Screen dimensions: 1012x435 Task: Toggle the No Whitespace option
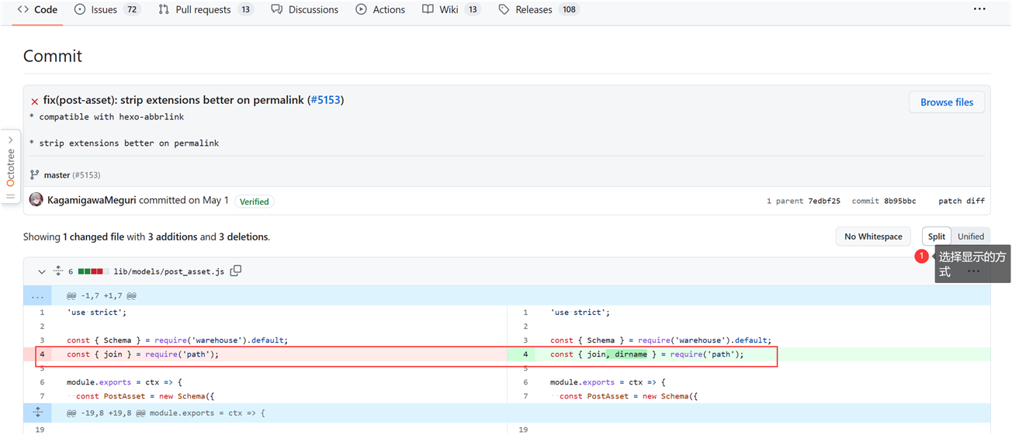click(873, 236)
